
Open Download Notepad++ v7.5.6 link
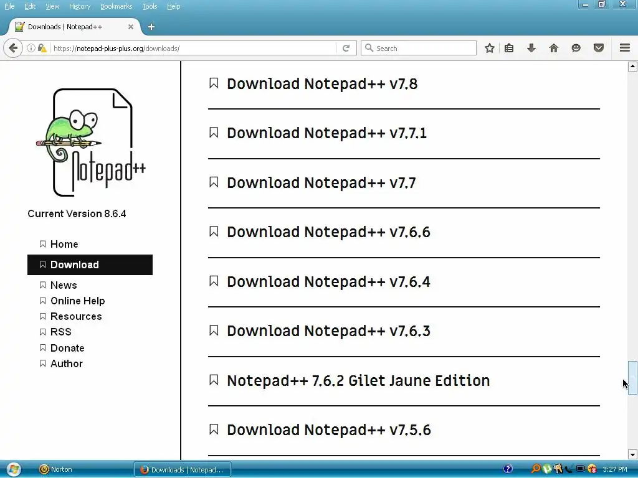(329, 430)
